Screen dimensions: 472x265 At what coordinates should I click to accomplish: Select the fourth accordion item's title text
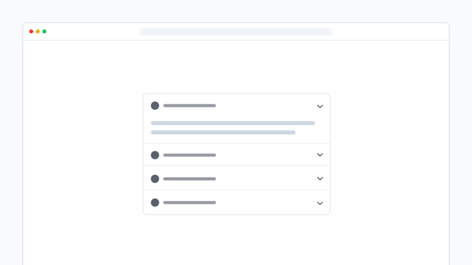tap(189, 202)
